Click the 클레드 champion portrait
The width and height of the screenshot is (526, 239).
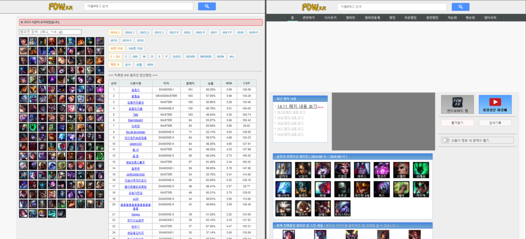click(x=323, y=209)
